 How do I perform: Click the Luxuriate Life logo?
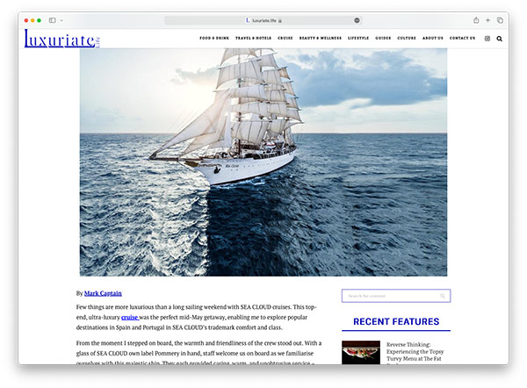pyautogui.click(x=54, y=38)
